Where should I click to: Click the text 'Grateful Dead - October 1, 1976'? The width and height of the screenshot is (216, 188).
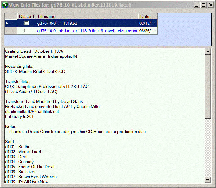point(34,51)
